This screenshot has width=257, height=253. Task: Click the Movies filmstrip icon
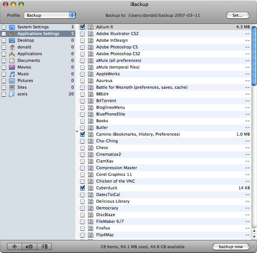[12, 67]
